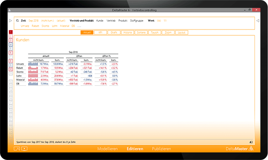
Task: Switch to the KPI tab
Action: (100, 32)
